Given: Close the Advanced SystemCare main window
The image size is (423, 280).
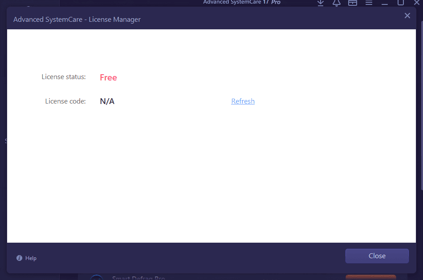Looking at the screenshot, I should pos(416,3).
